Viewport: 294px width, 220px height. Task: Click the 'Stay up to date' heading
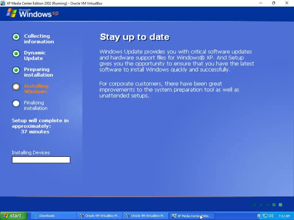[135, 37]
